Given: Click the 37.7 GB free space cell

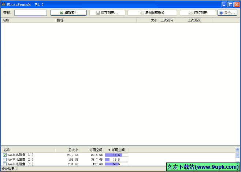Looking at the screenshot, I should 97,160.
